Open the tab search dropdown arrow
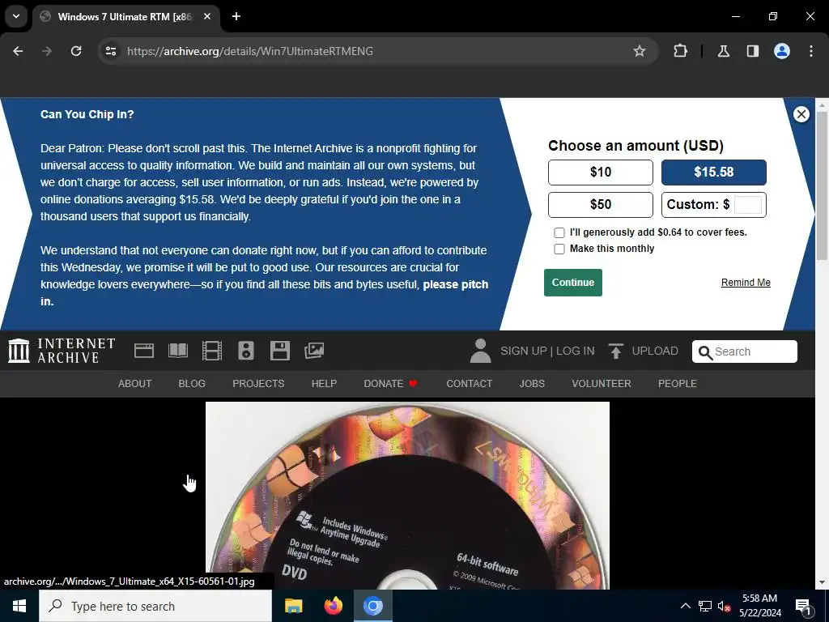 (x=16, y=16)
